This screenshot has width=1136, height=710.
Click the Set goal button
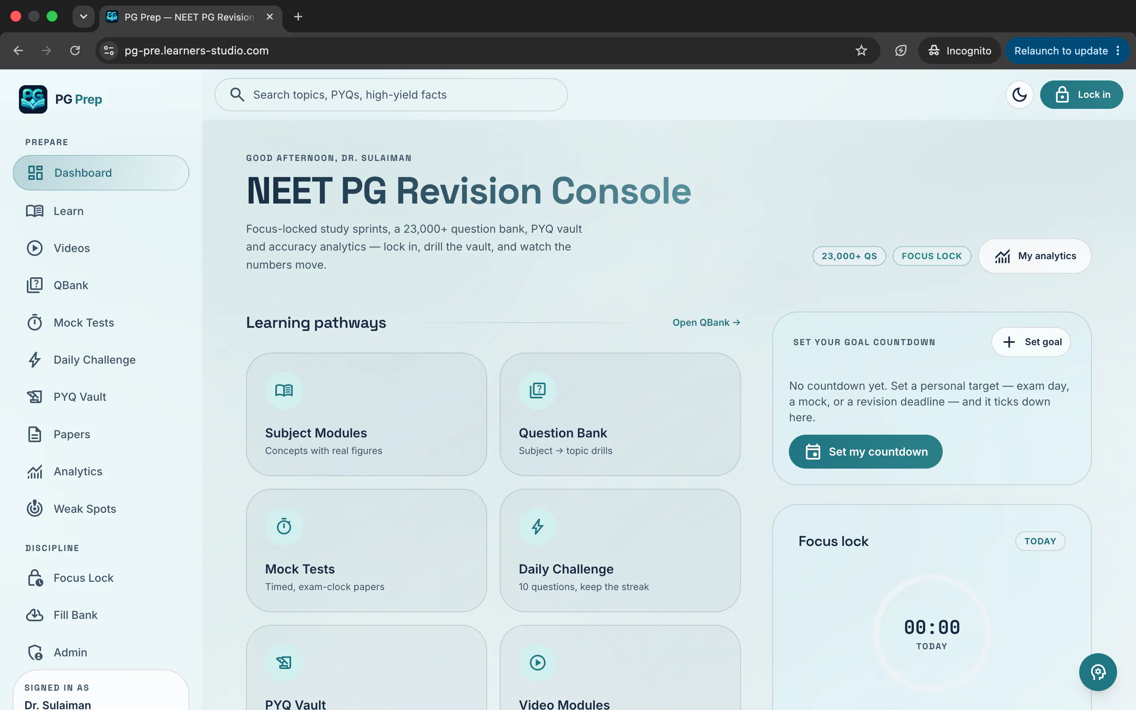[1031, 342]
